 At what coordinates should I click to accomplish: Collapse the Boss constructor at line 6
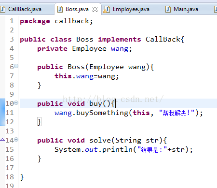tap(16, 66)
